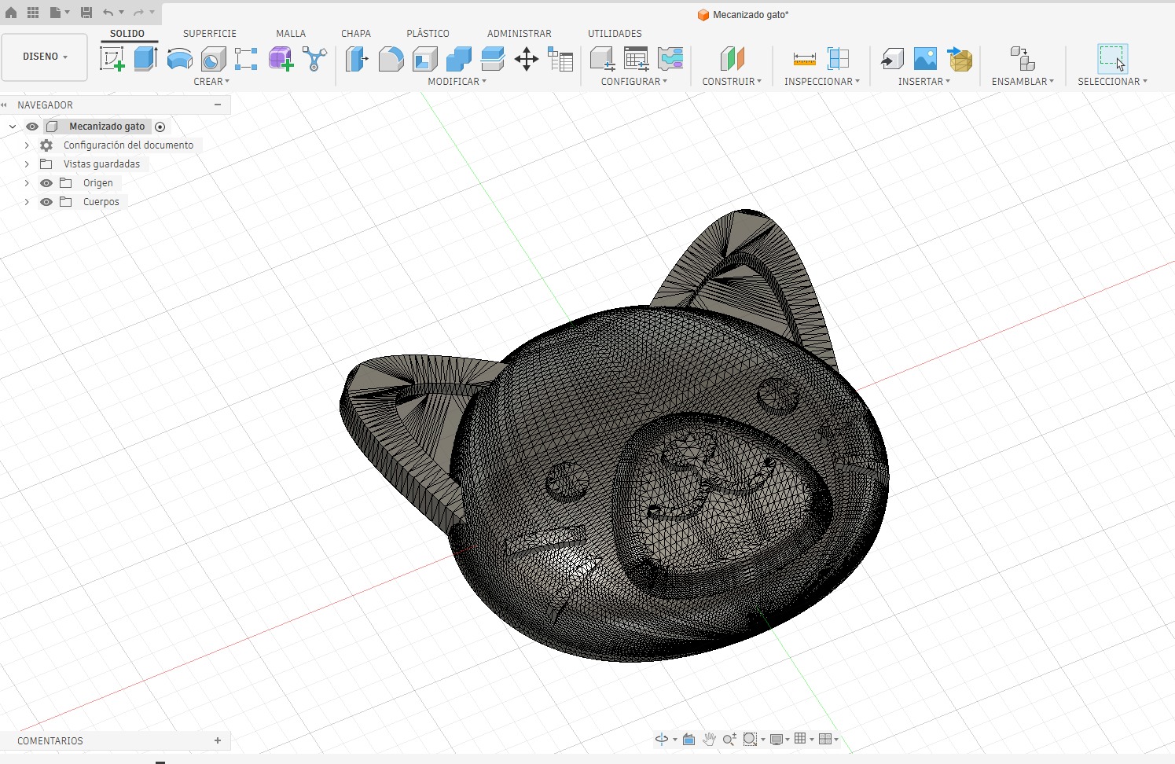Open the Automated Modeling tool
The height and width of the screenshot is (764, 1175).
pos(314,59)
